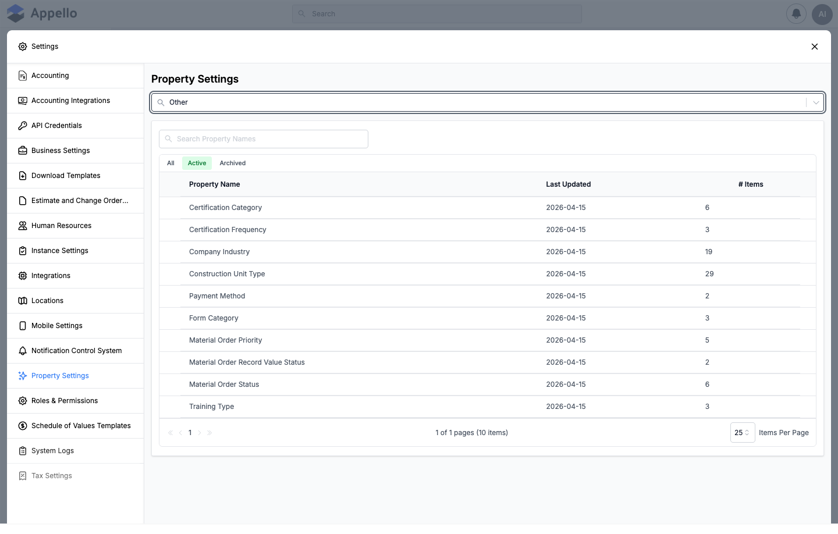838x534 pixels.
Task: Open the items per page selector
Action: click(743, 433)
